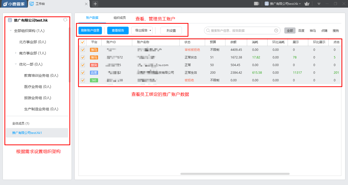This screenshot has width=348, height=185.
Task: Click the magnifier icon in search box
Action: 208,30
